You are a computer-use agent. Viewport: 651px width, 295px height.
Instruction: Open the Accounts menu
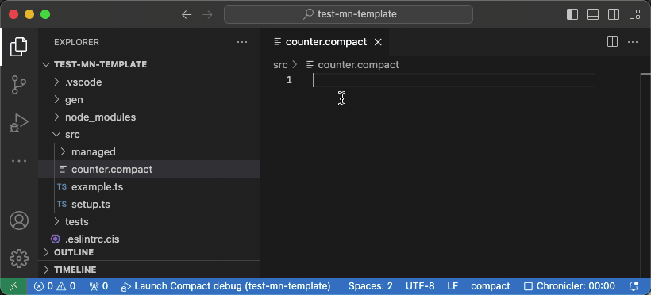19,220
